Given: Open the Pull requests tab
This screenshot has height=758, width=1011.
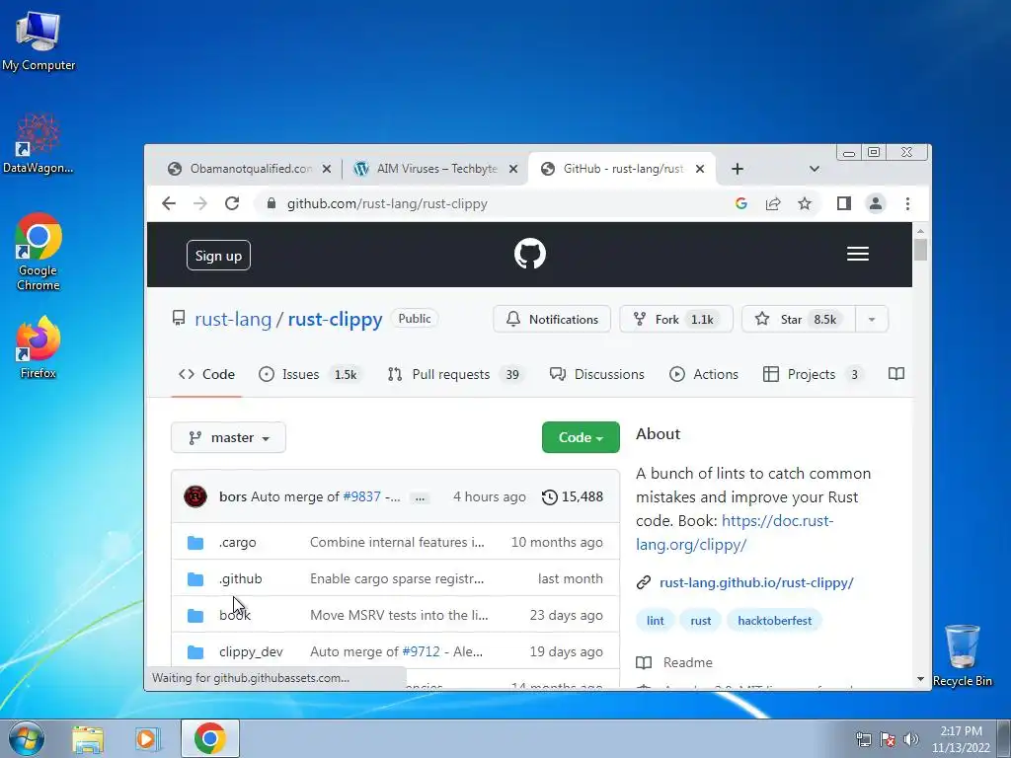Looking at the screenshot, I should tap(456, 374).
